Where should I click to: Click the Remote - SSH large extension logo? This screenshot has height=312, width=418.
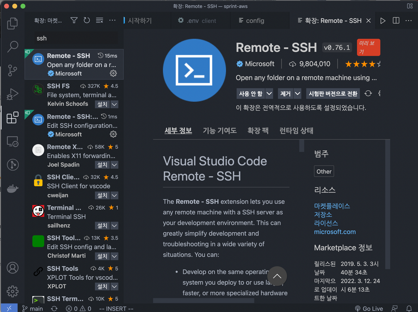point(194,70)
